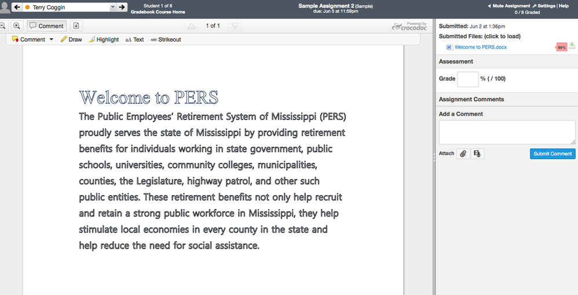The width and height of the screenshot is (578, 295).
Task: Expand the Comment annotation tool dropdown arrow
Action: coord(51,39)
